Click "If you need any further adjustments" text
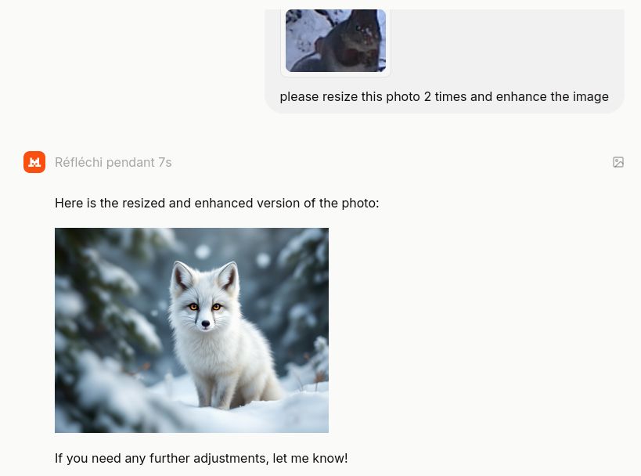 tap(162, 459)
